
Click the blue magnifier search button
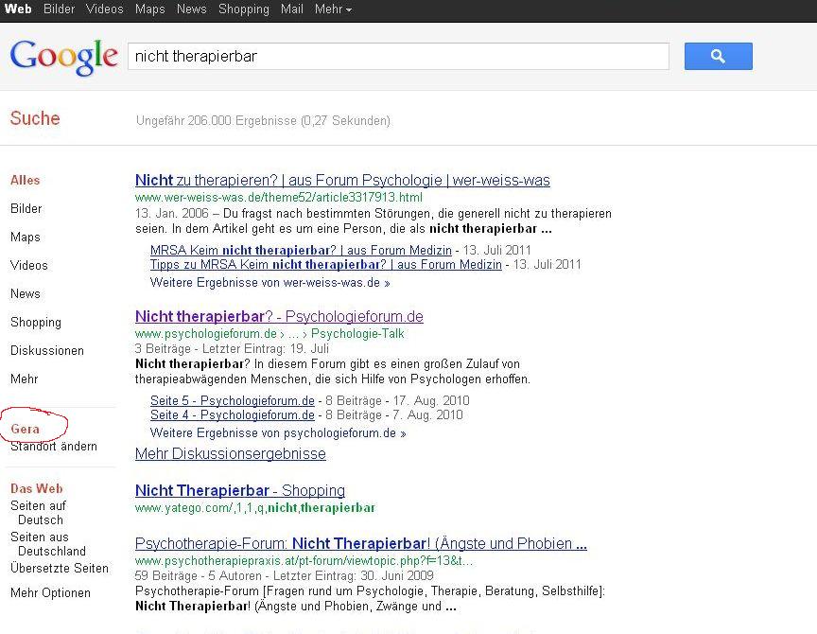click(718, 57)
